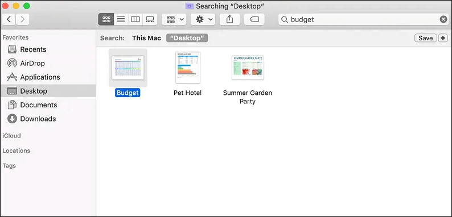Switch to gallery view mode

150,19
